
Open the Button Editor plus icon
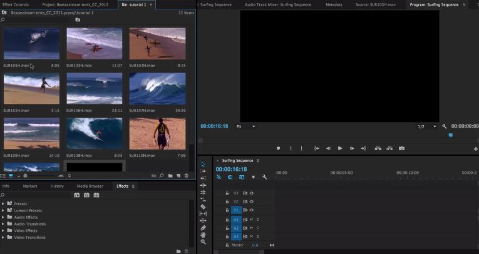[476, 149]
